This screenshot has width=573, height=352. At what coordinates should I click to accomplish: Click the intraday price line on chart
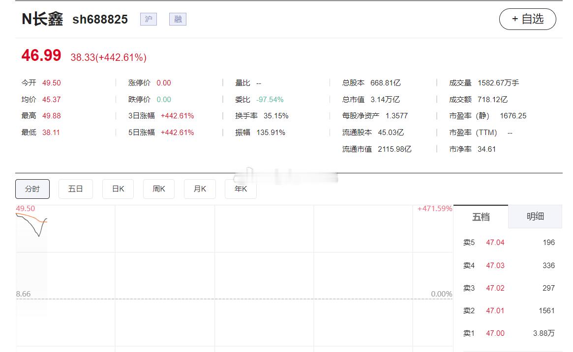click(31, 224)
